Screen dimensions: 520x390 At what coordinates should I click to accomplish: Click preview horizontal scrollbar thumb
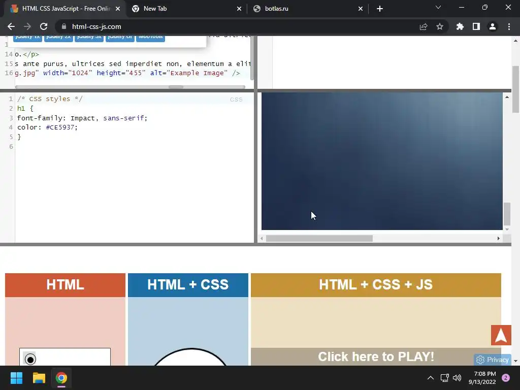(319, 239)
